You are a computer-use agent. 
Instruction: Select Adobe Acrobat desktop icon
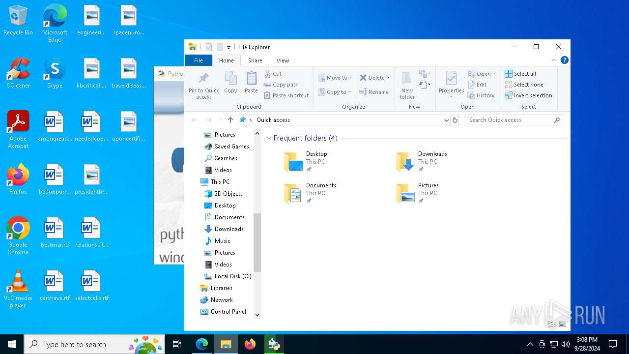click(x=18, y=130)
